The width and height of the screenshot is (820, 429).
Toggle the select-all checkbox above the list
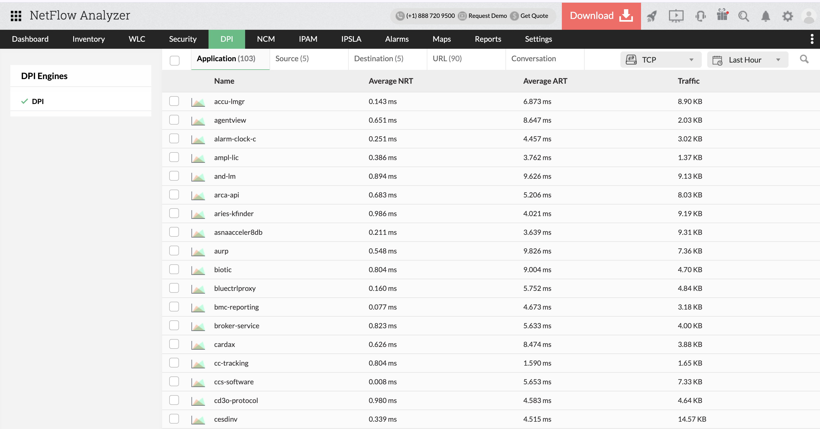[x=174, y=60]
